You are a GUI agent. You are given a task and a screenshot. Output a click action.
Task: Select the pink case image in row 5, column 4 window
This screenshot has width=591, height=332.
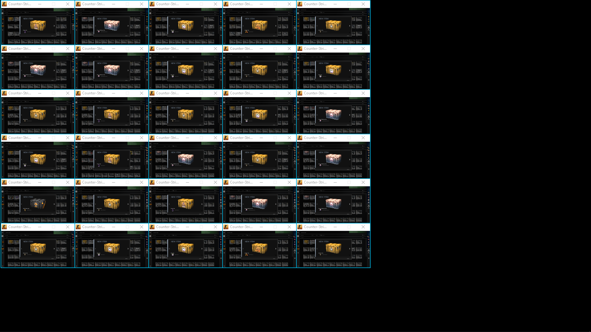coord(259,204)
